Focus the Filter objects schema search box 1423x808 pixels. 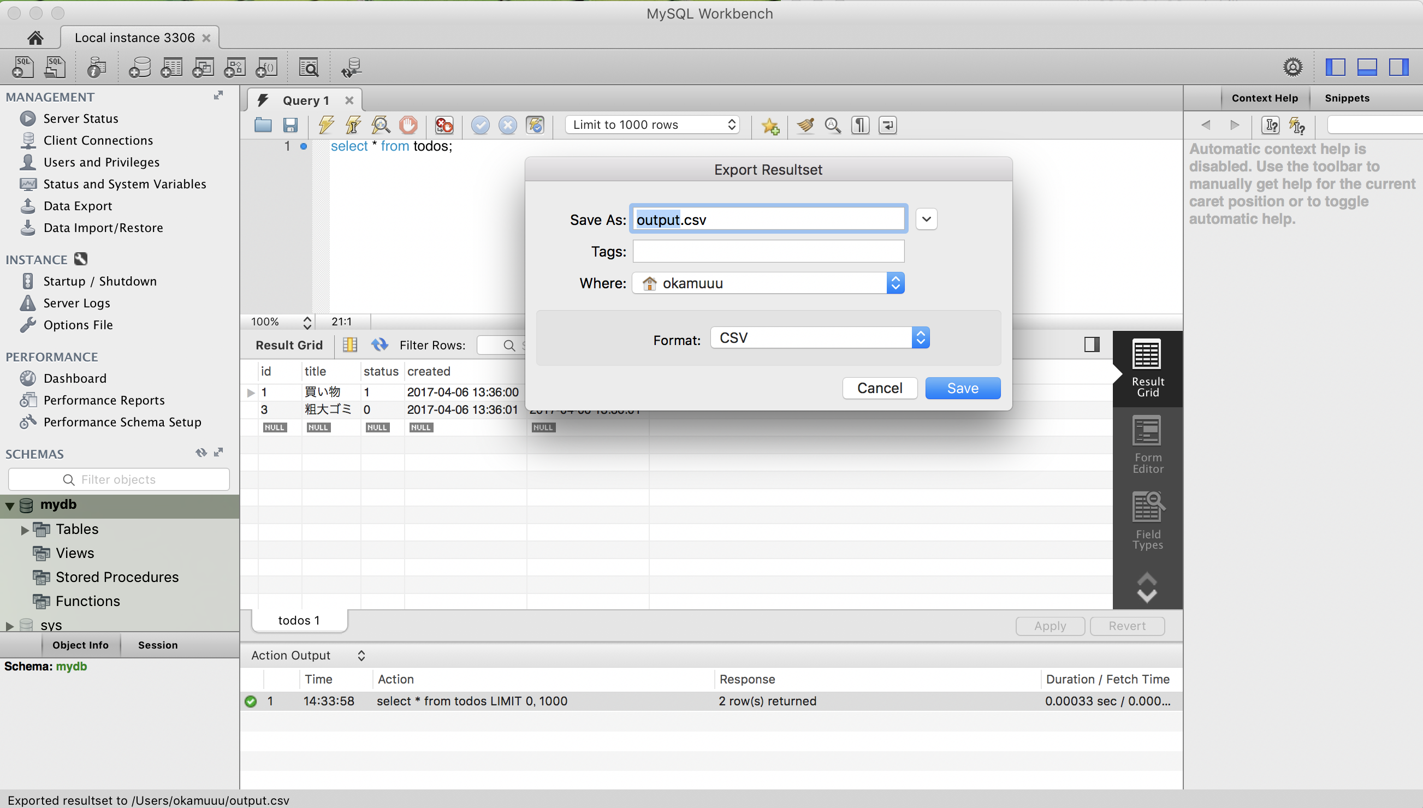pos(119,479)
